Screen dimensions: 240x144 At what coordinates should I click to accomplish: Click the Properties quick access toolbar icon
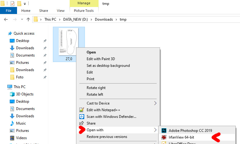[12, 3]
